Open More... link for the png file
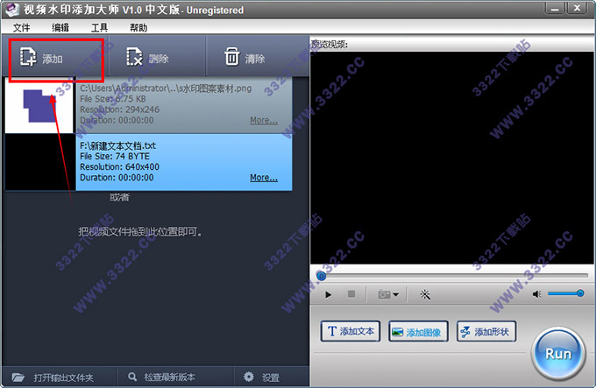The image size is (596, 388). point(264,120)
